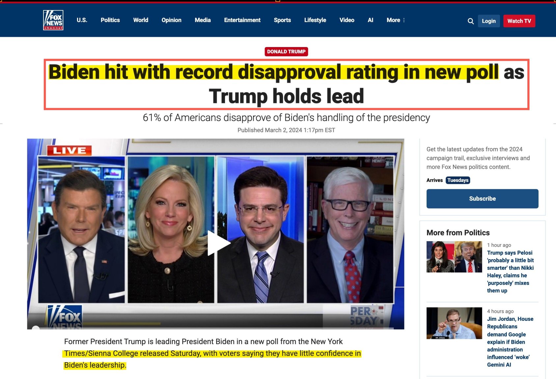Open the Jim Jordan Gemini AI story link
The width and height of the screenshot is (556, 379).
pos(510,341)
